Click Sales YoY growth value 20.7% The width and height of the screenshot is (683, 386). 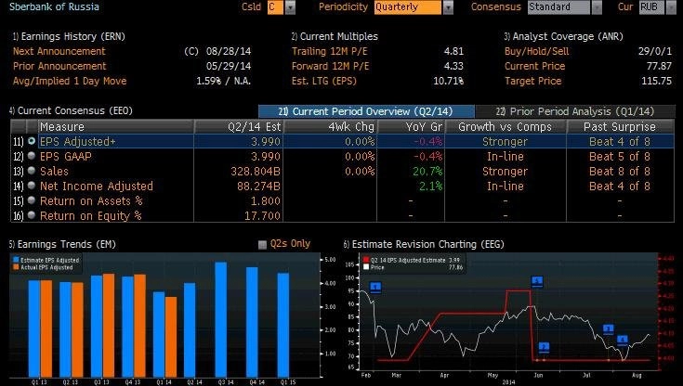427,172
